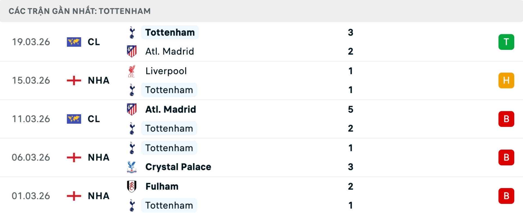The image size is (523, 215).
Task: Click the Crystal Palace club crest
Action: pyautogui.click(x=132, y=167)
